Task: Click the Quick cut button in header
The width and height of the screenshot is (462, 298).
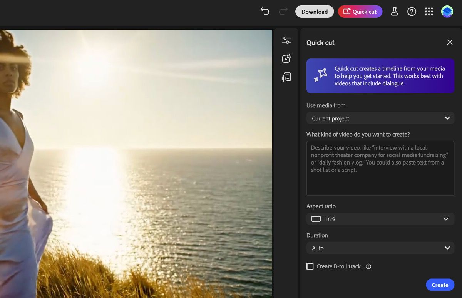Action: point(360,12)
